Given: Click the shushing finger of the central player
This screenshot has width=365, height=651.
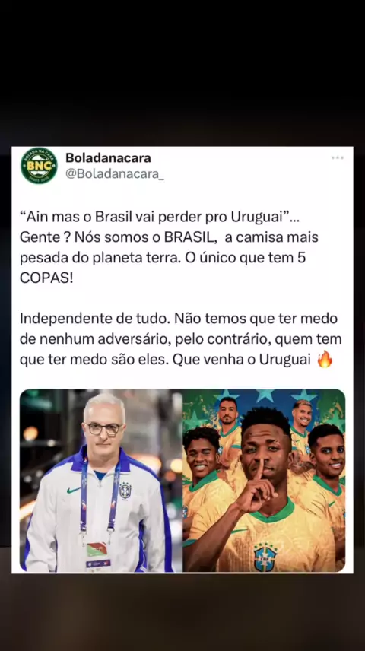Looking at the screenshot, I should [x=259, y=468].
